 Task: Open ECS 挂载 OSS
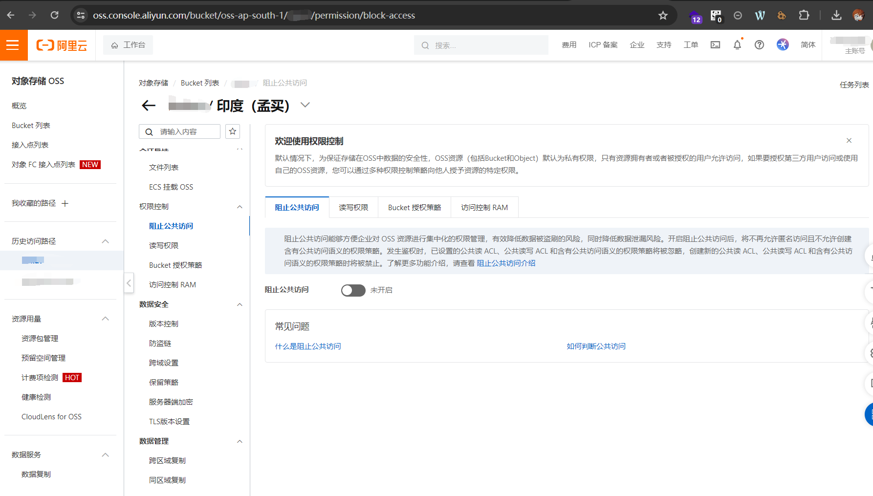tap(171, 187)
